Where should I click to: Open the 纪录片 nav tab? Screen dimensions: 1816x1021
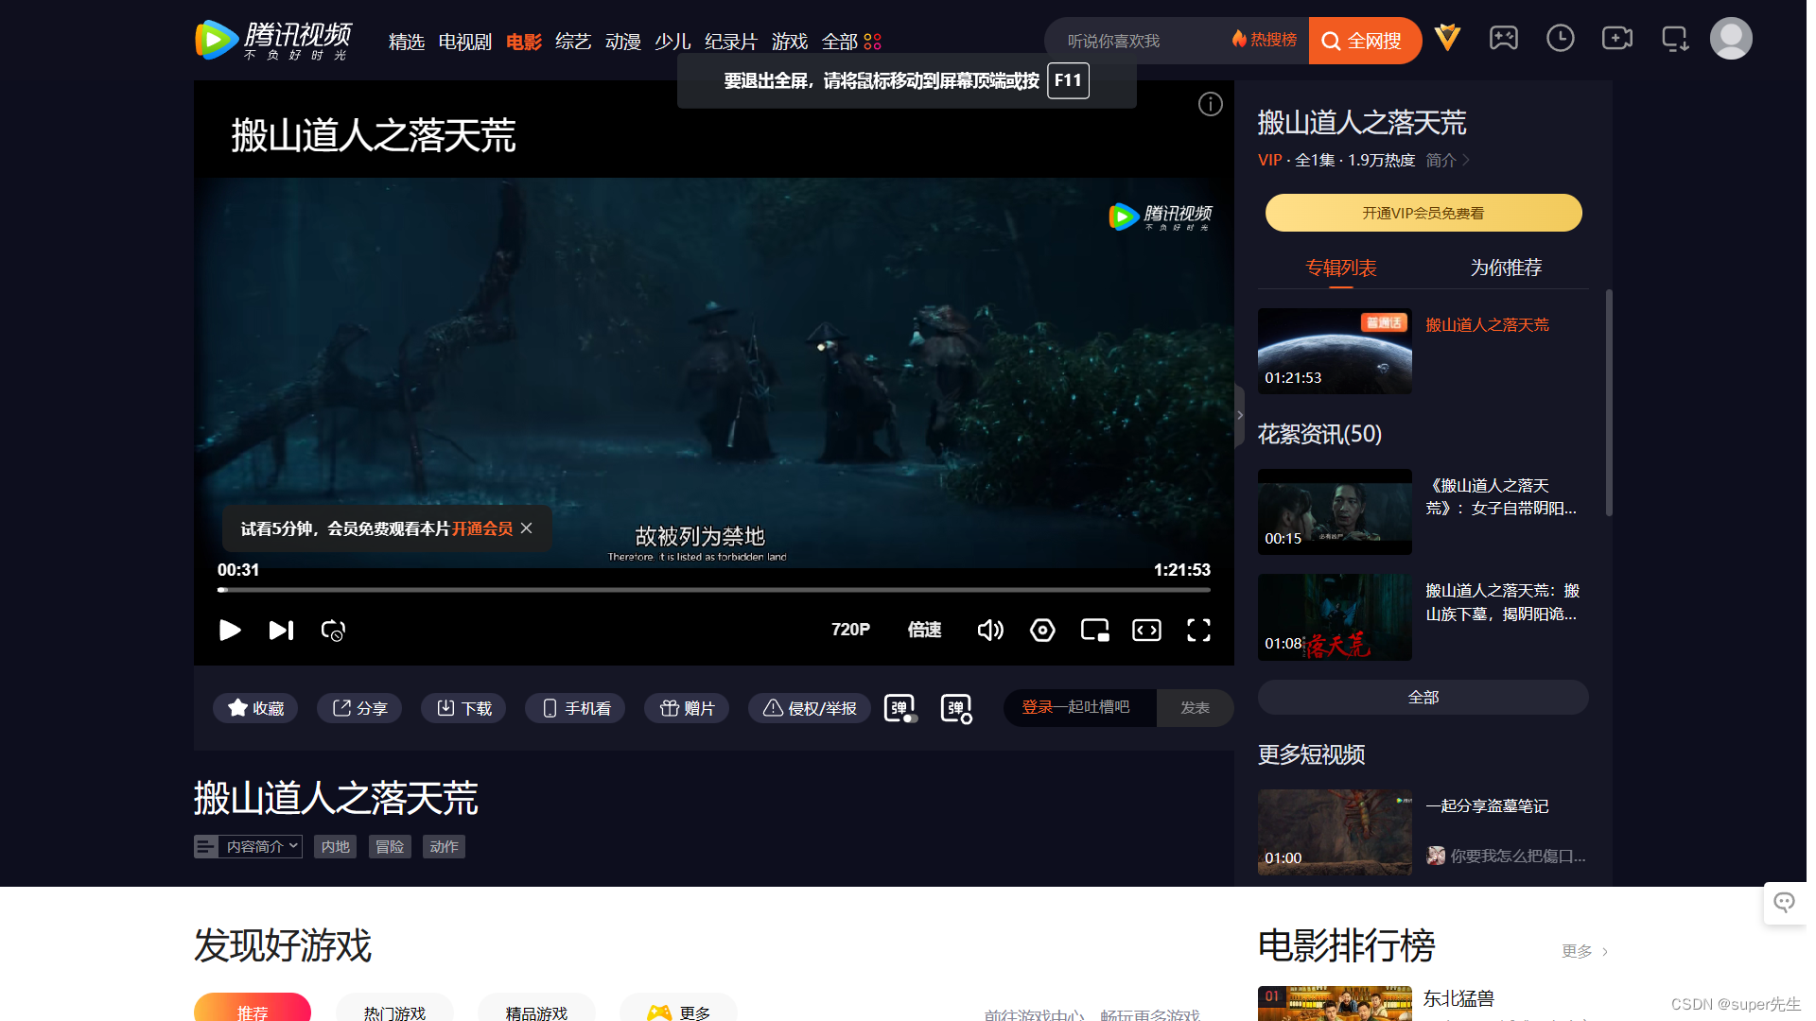(731, 42)
